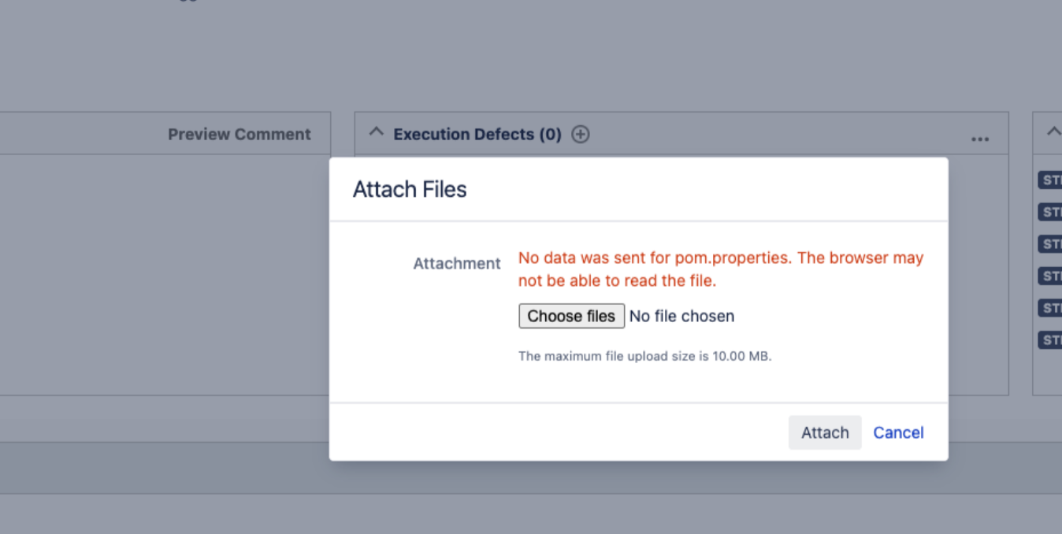Viewport: 1062px width, 534px height.
Task: Click the pom.properties error message
Action: pos(720,269)
